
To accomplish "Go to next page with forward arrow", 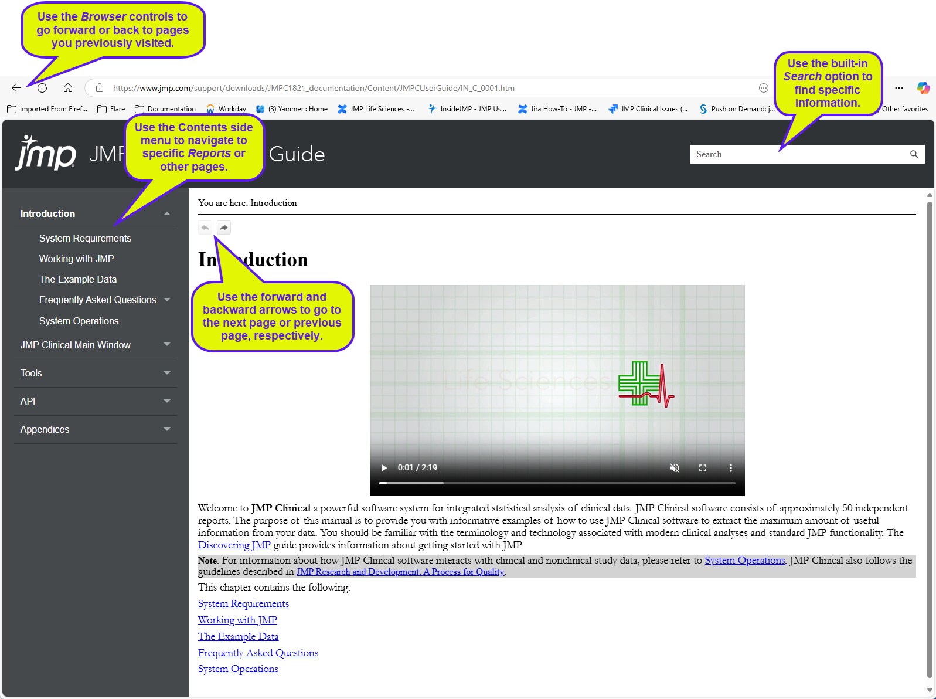I will click(x=224, y=228).
